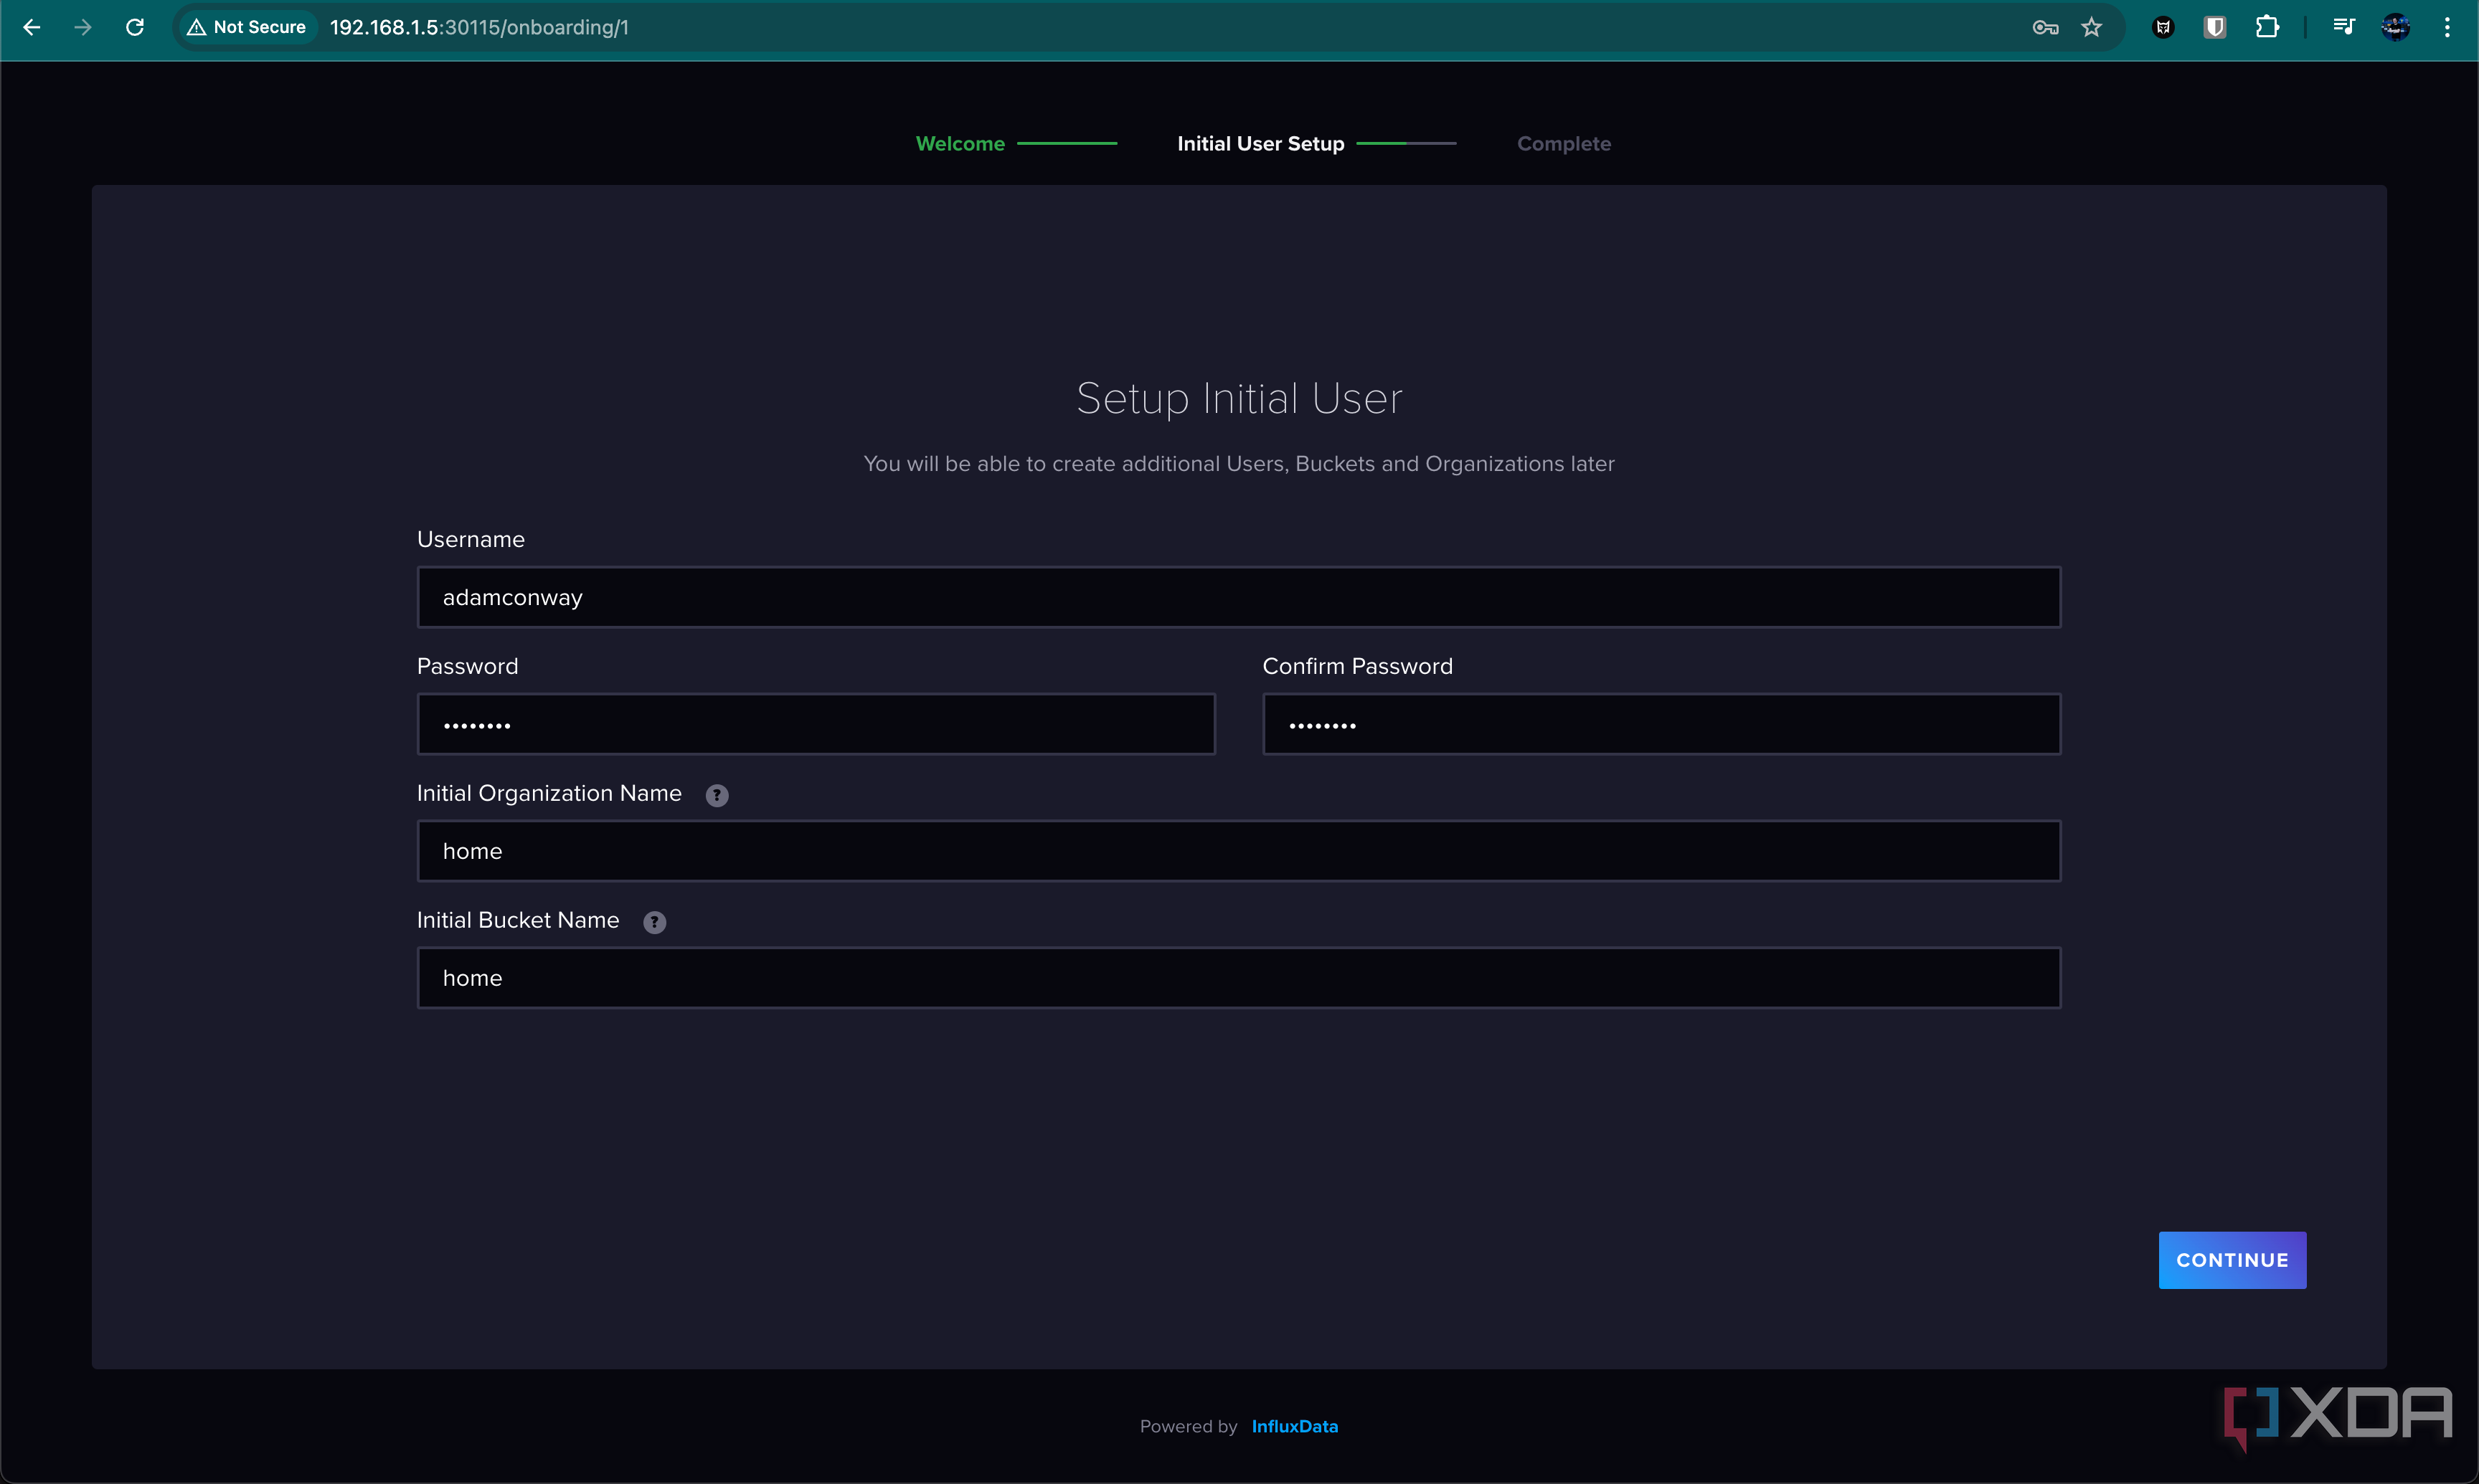Viewport: 2479px width, 1484px height.
Task: Click the address bar URL
Action: [x=479, y=28]
